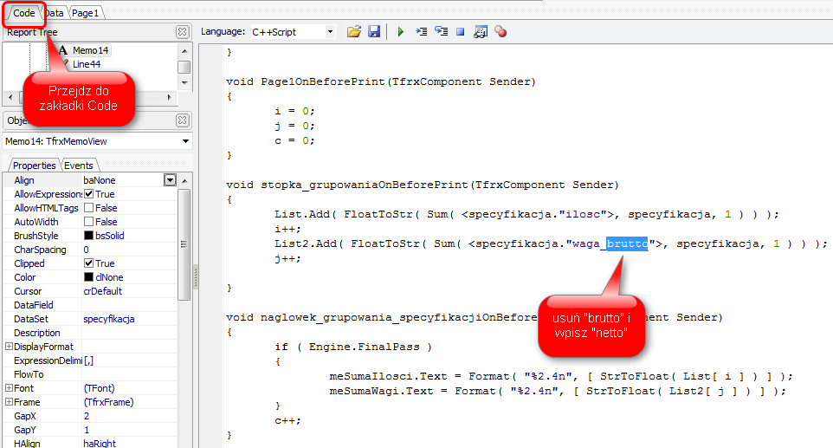Run the script with green play icon
The height and width of the screenshot is (448, 833).
coord(400,32)
